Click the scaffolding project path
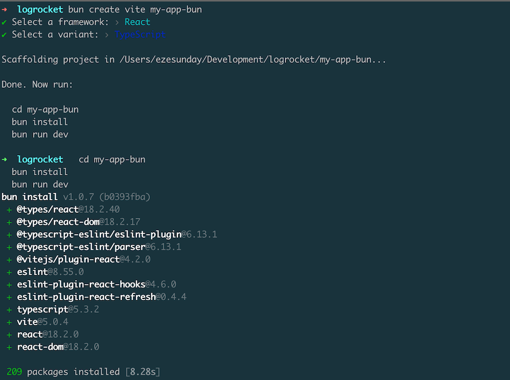This screenshot has height=380, width=510. pos(252,59)
